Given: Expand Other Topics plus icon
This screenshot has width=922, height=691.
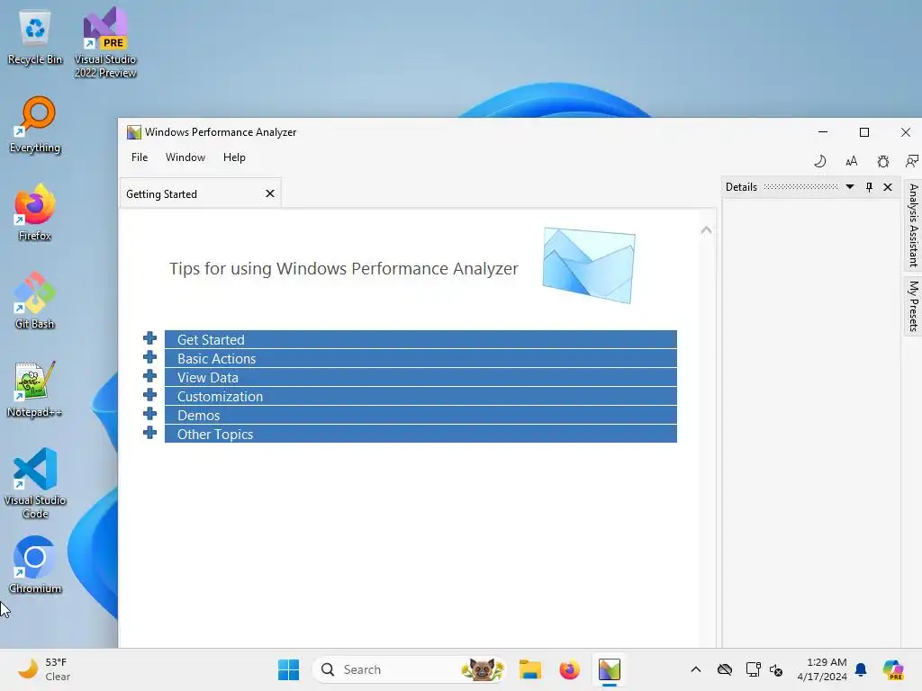Looking at the screenshot, I should pos(150,433).
